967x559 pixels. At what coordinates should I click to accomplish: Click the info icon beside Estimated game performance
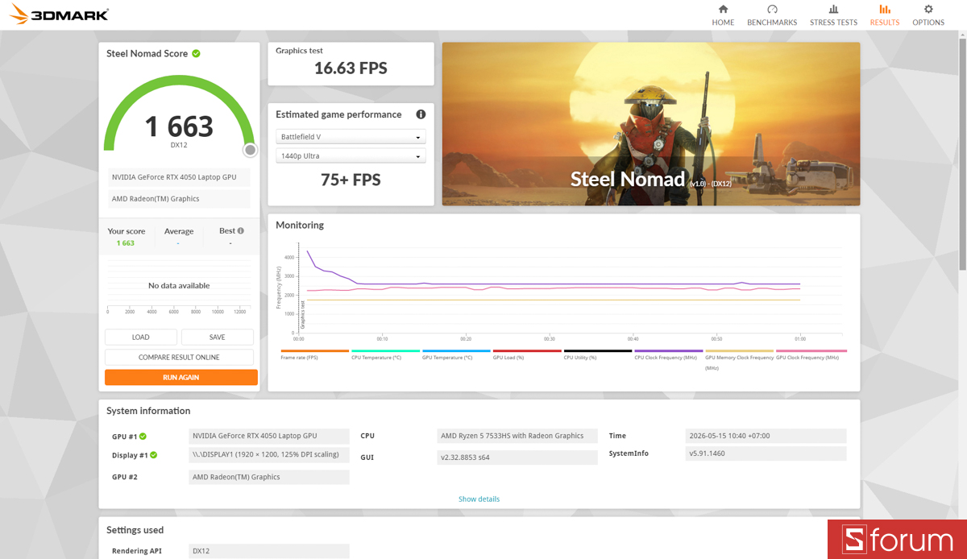click(421, 114)
